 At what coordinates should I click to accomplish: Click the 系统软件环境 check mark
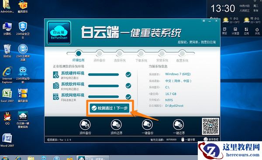pyautogui.click(x=128, y=86)
